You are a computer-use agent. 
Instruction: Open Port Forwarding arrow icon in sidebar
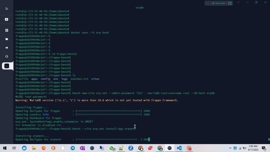tap(7, 48)
